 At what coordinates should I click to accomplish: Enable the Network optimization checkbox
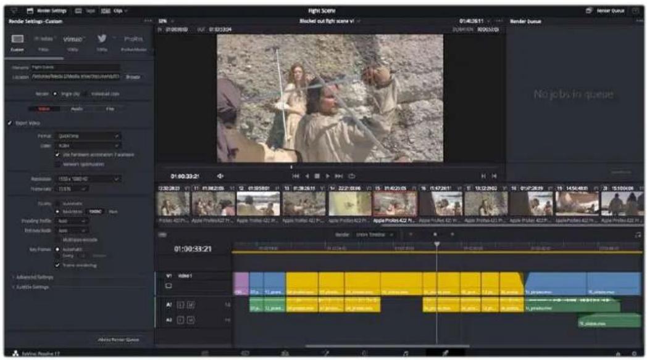coord(57,165)
